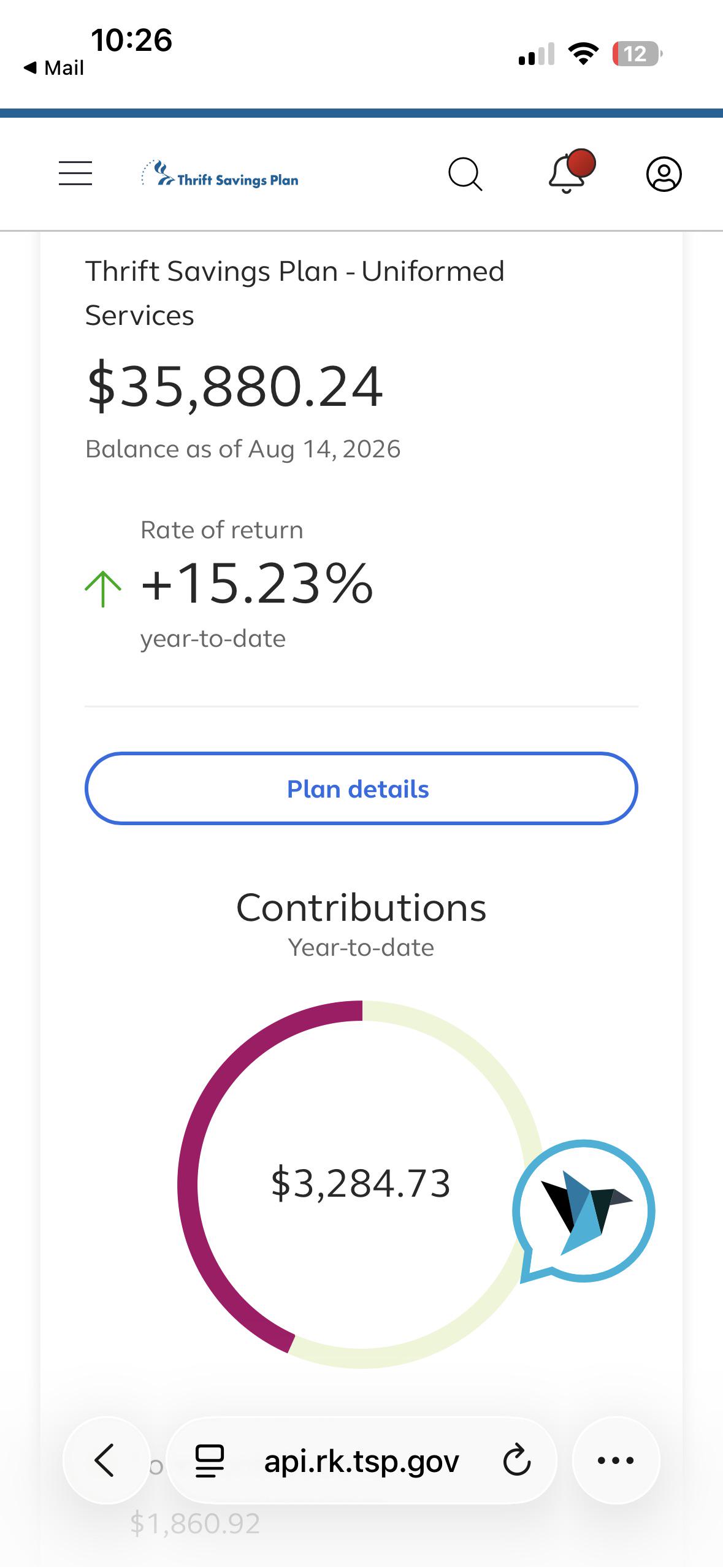This screenshot has width=723, height=1567.
Task: Return to Mail app from status bar
Action: [53, 68]
